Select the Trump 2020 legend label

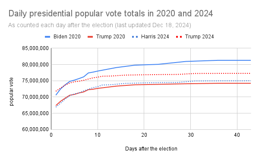[111, 37]
